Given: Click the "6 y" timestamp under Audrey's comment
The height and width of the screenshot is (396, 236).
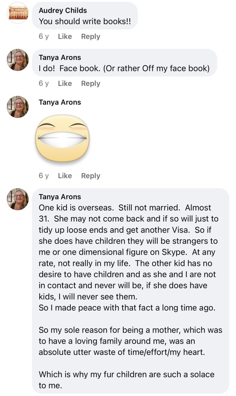Looking at the screenshot, I should (44, 36).
